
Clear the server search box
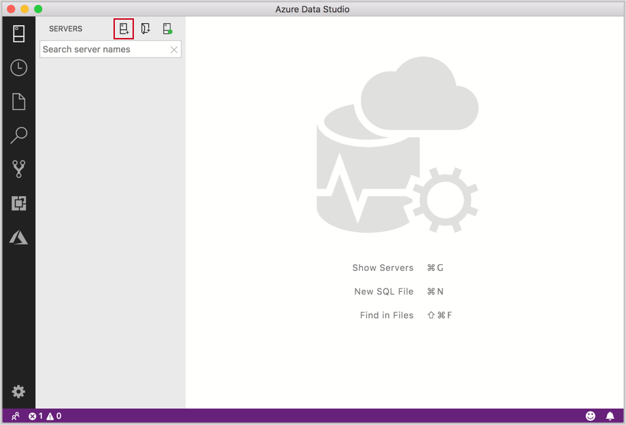coord(174,50)
